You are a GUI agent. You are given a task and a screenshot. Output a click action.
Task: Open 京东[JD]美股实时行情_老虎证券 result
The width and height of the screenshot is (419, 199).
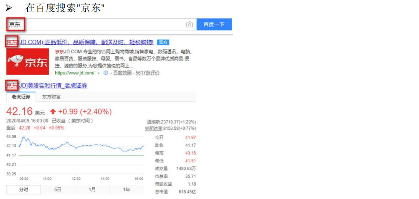[x=47, y=86]
